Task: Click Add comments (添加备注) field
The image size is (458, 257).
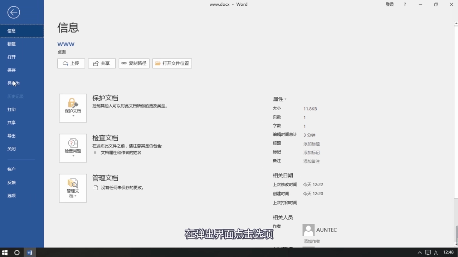Action: pyautogui.click(x=312, y=161)
